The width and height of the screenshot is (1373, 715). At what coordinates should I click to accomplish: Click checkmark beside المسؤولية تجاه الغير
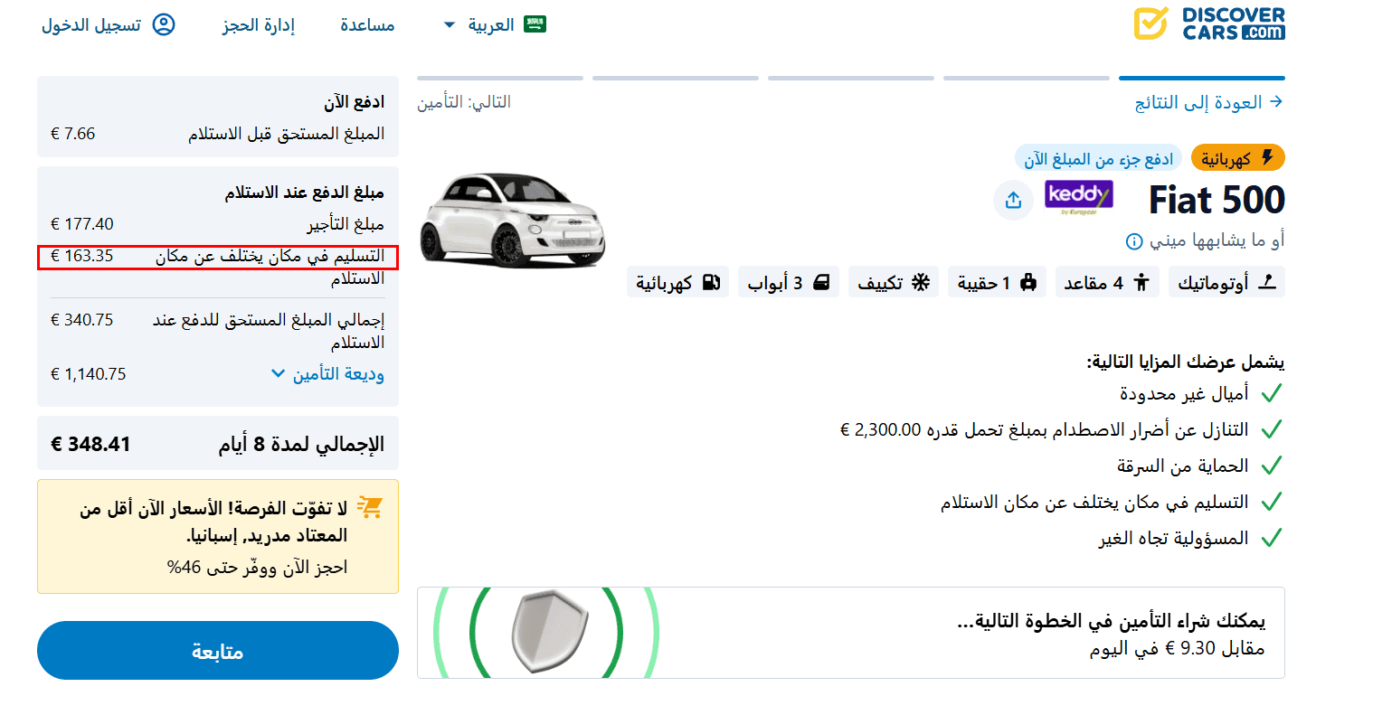coord(1272,538)
